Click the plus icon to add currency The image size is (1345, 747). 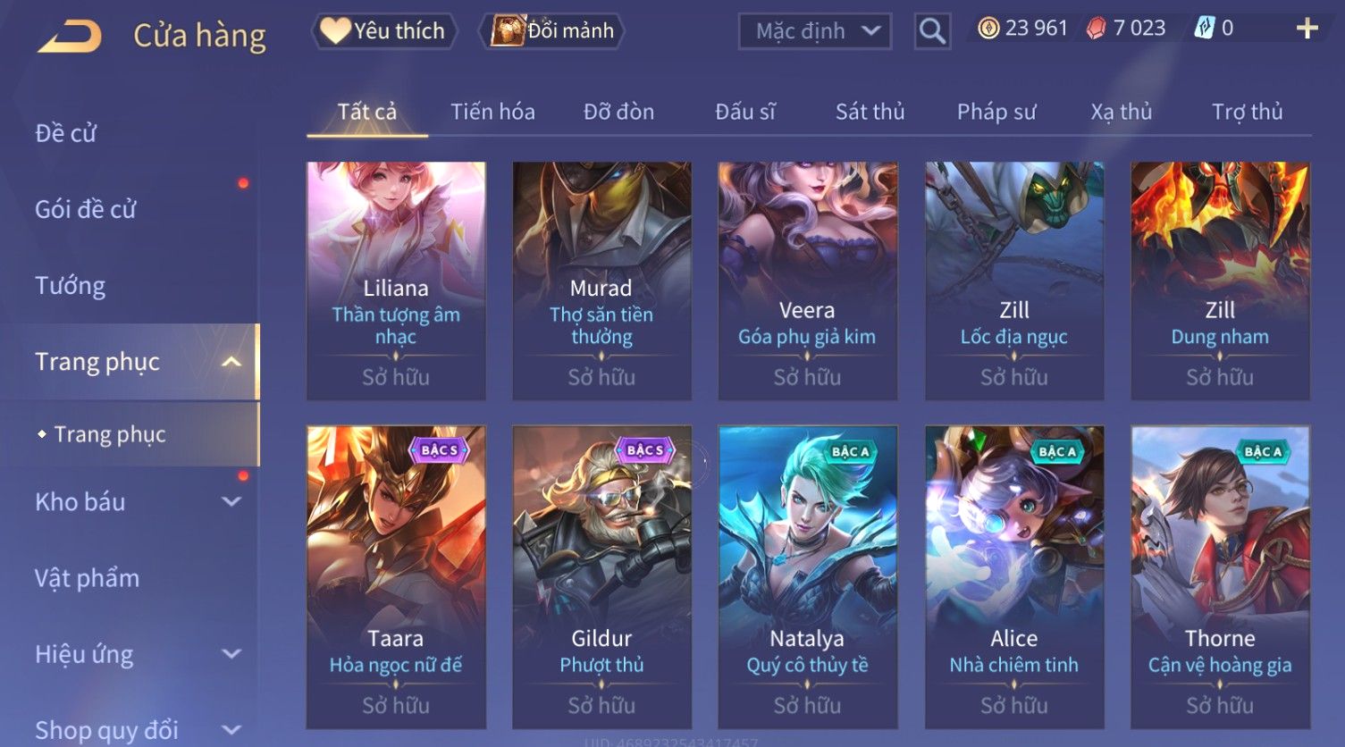1307,29
